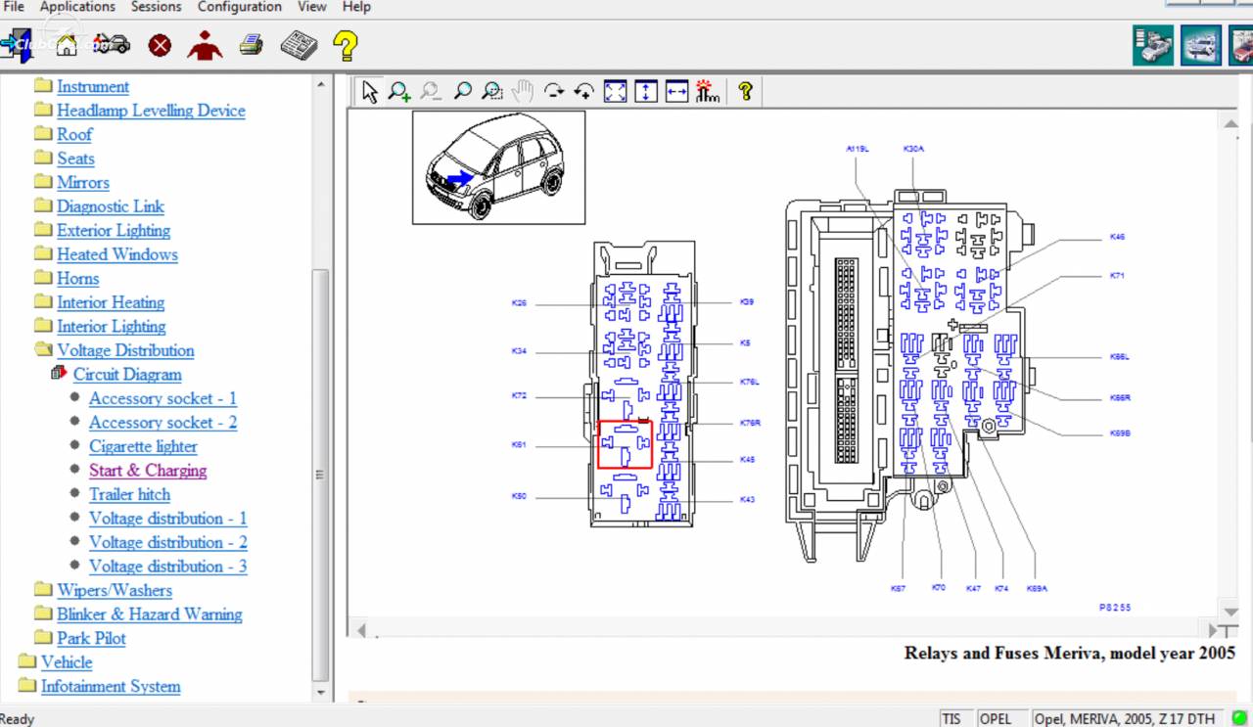Open Accessory socket - 2 diagram

[x=162, y=423]
